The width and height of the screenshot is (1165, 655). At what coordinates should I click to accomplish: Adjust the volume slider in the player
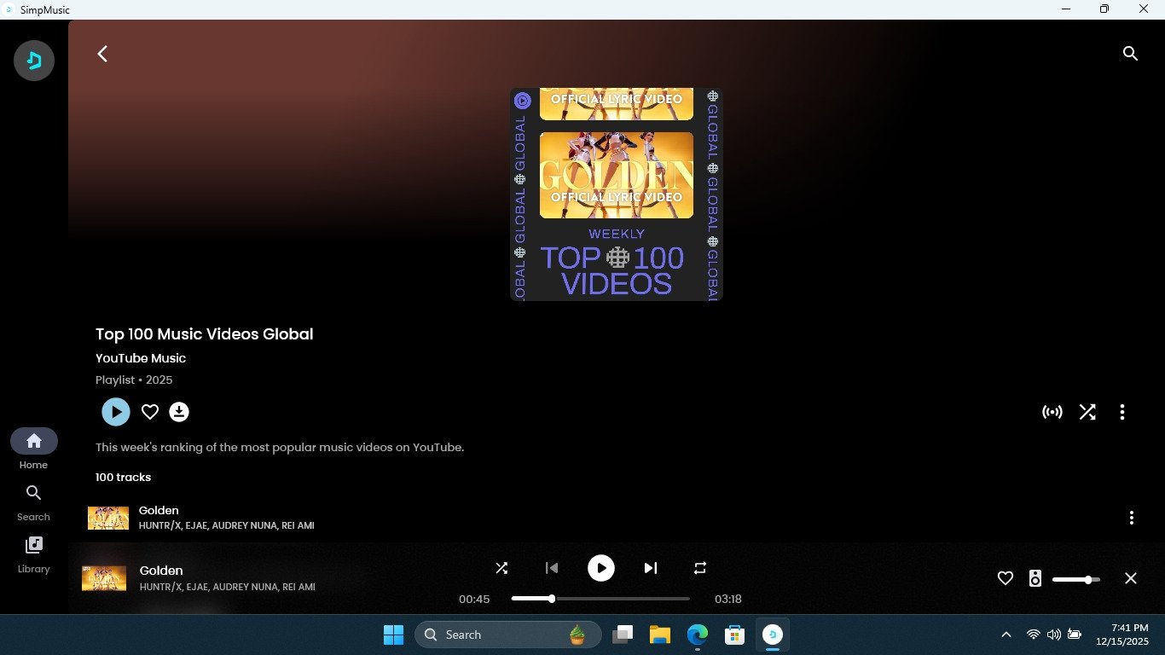coord(1075,579)
